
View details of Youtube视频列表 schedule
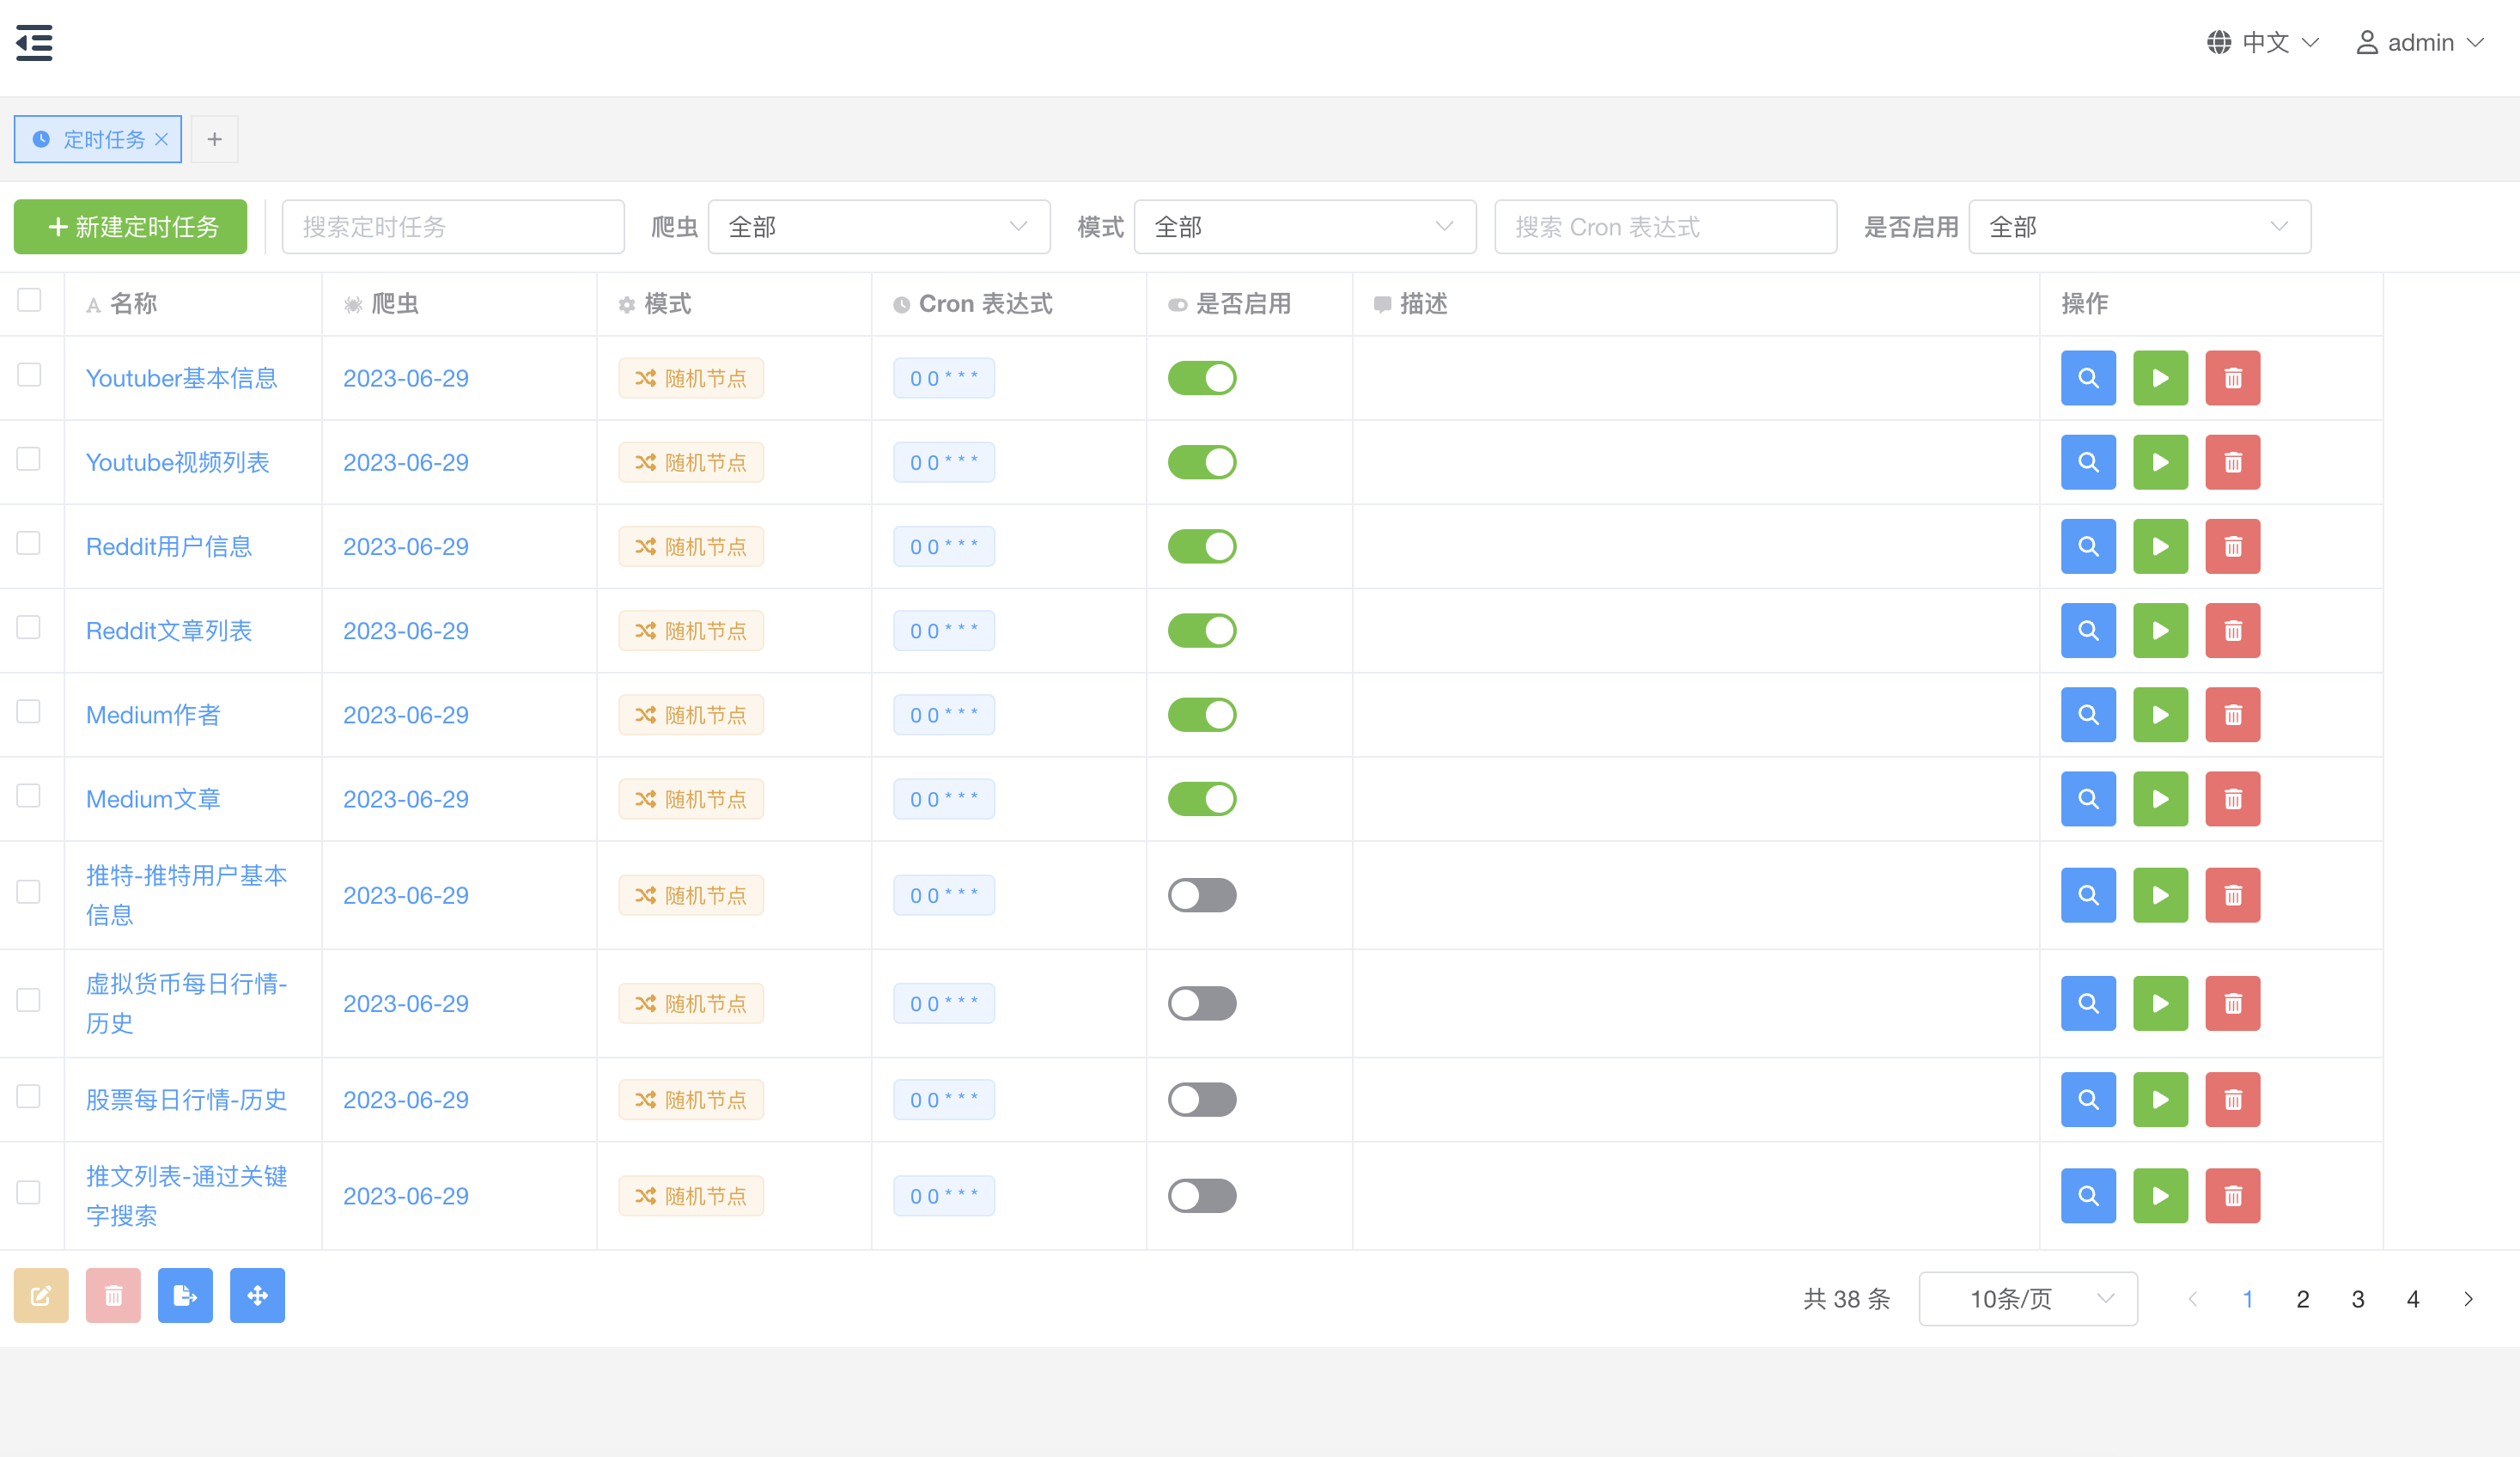click(x=2088, y=462)
